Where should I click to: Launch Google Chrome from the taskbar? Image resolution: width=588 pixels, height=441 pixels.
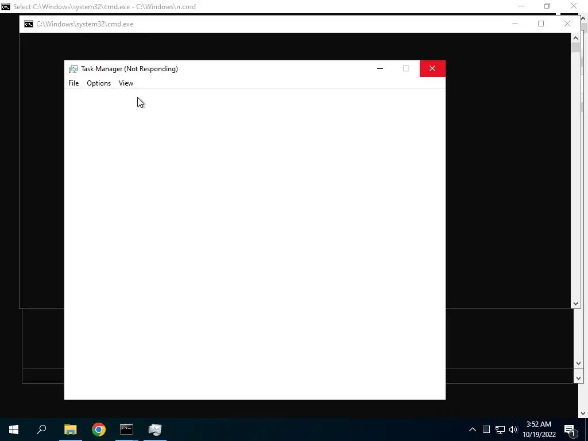pos(99,430)
